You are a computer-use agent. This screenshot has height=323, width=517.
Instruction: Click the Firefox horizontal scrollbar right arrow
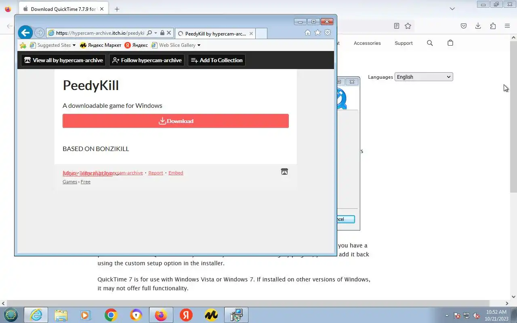(507, 303)
